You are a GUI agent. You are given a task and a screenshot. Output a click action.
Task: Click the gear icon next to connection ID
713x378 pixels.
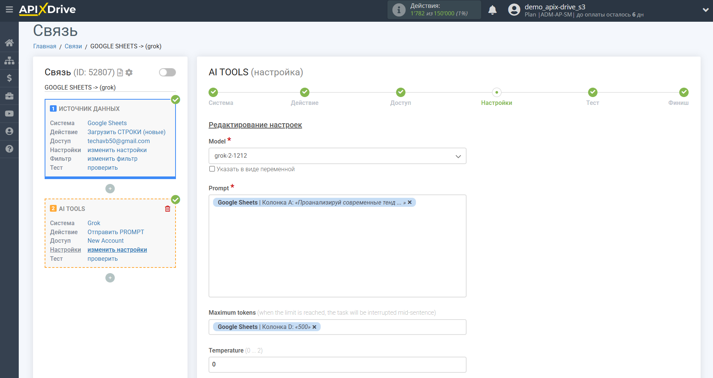click(x=129, y=72)
